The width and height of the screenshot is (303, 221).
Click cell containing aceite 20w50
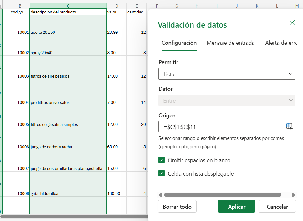(68, 32)
